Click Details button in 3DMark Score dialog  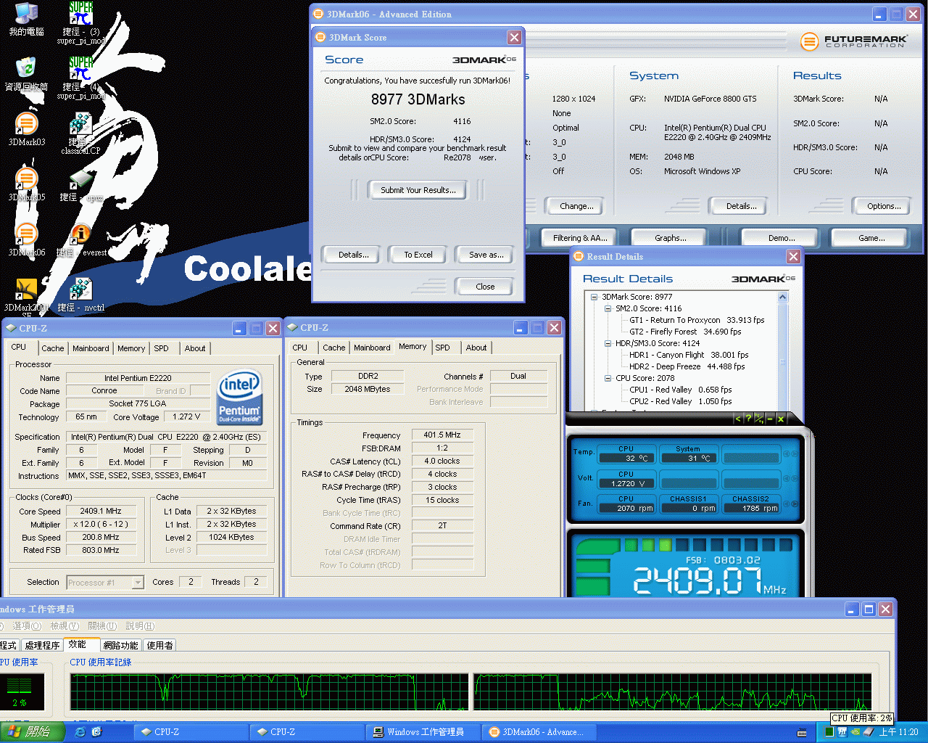click(354, 255)
